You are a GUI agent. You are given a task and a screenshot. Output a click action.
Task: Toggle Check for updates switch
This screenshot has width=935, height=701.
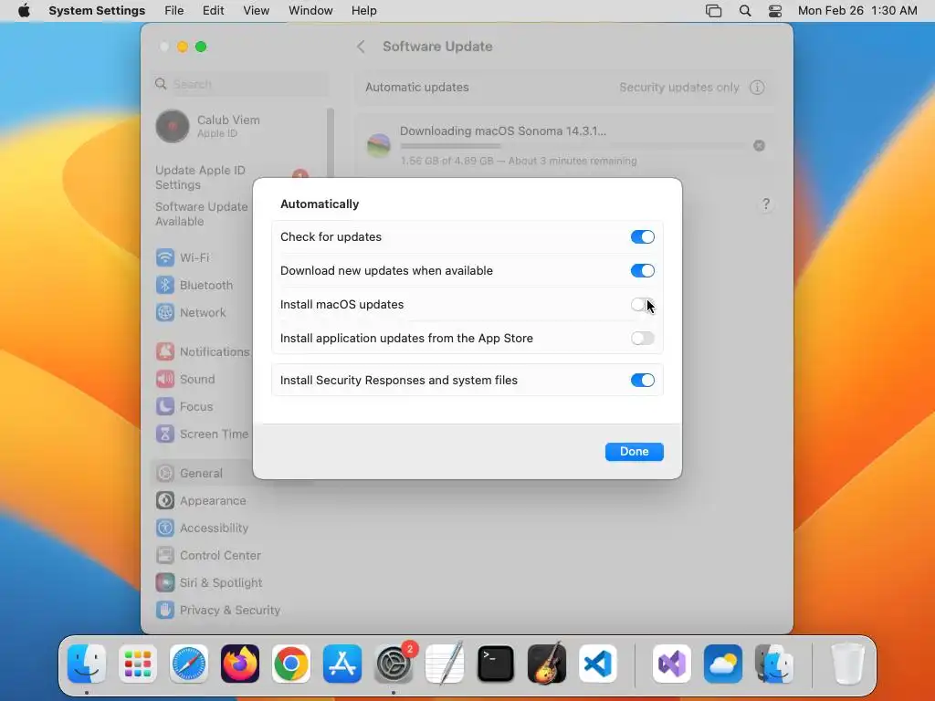[642, 236]
